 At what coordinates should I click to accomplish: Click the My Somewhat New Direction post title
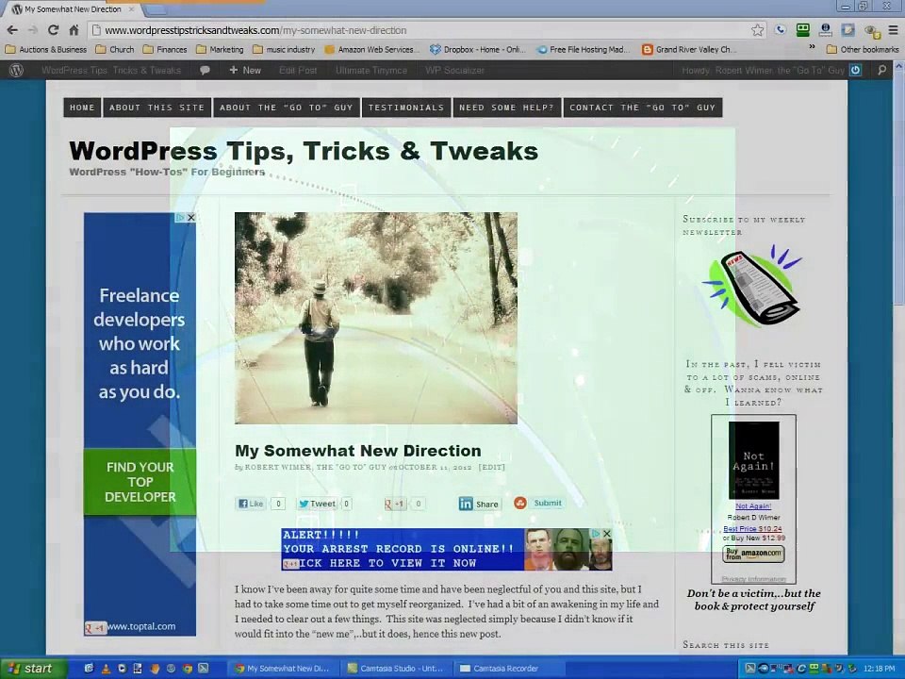coord(358,451)
